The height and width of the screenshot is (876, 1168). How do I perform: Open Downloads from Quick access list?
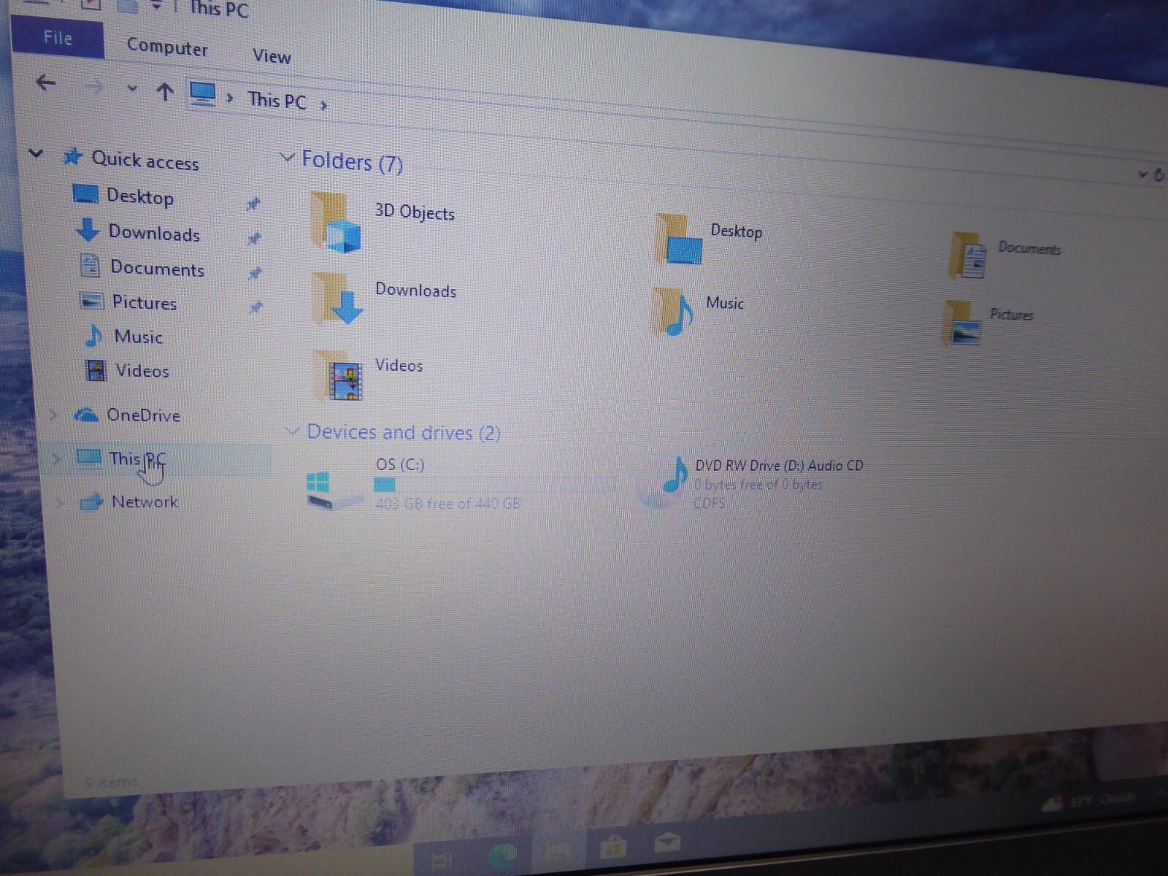(154, 233)
